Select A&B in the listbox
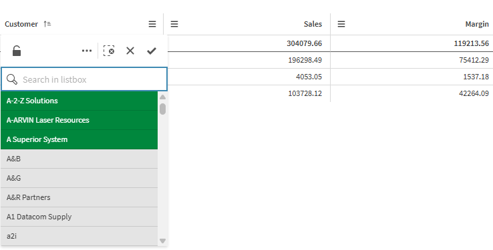Viewport: 493px width, 250px height. 79,159
